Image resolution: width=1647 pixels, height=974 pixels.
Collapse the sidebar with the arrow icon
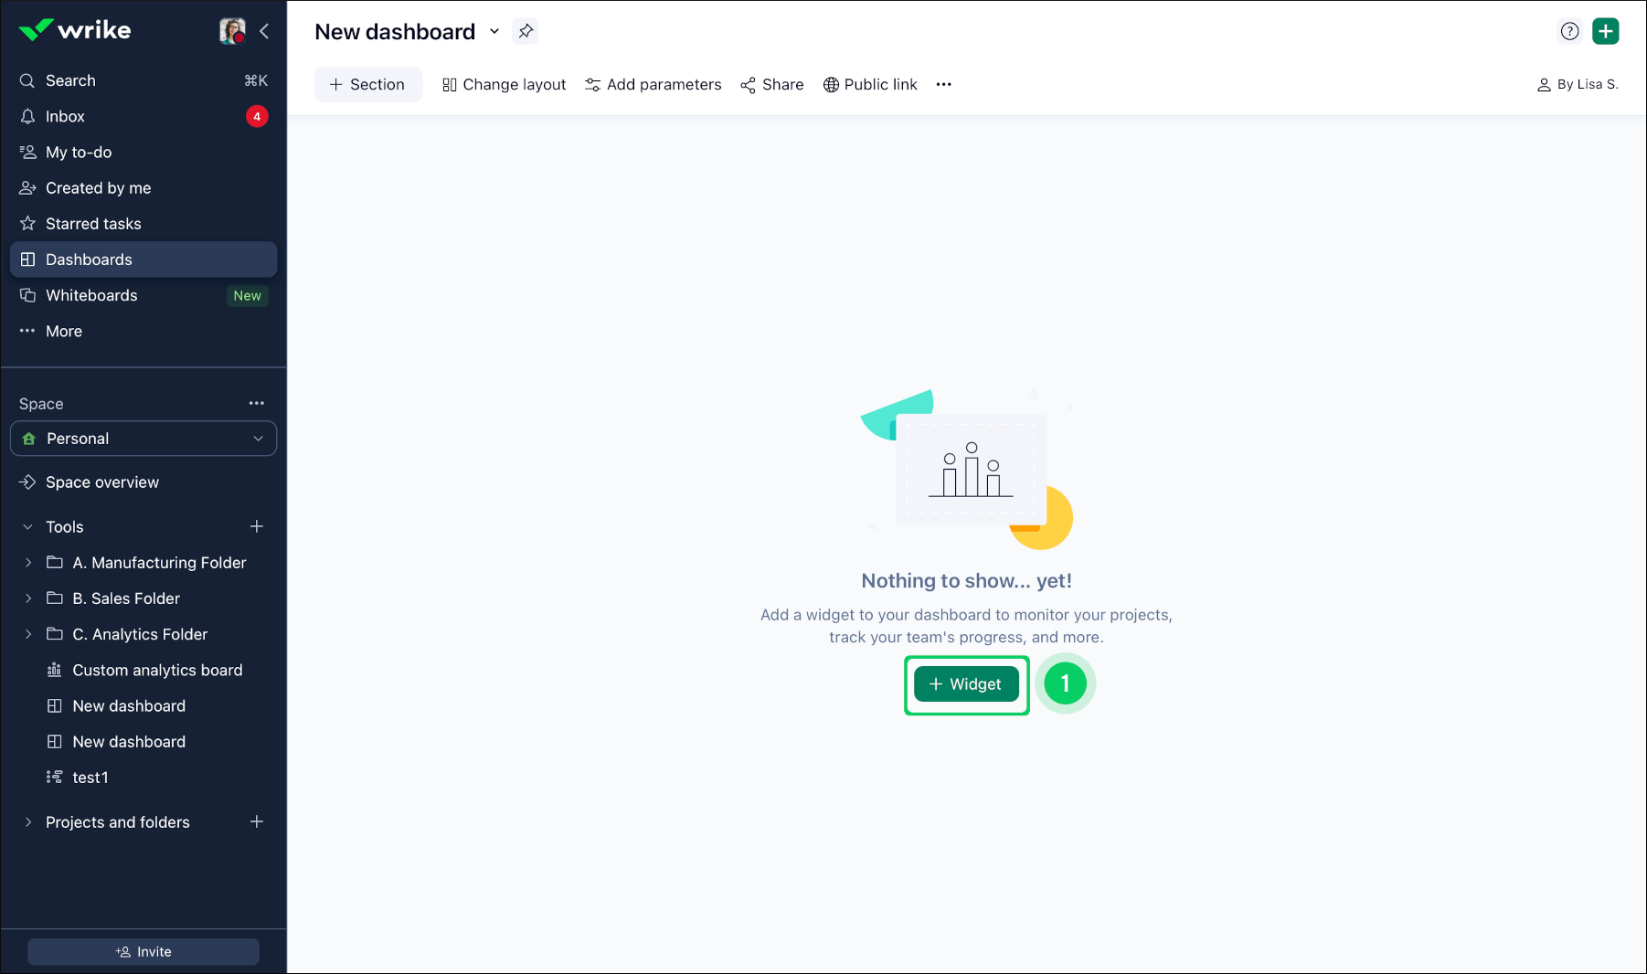click(x=264, y=31)
